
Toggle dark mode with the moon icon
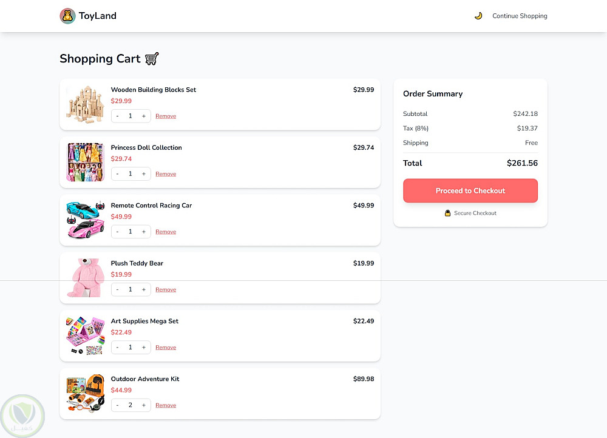[x=478, y=16]
